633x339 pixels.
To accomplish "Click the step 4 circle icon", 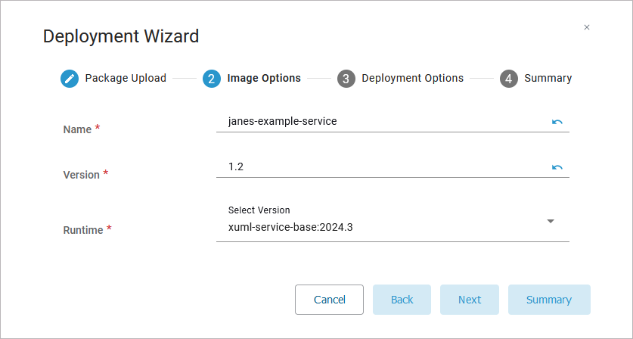I will tap(509, 79).
